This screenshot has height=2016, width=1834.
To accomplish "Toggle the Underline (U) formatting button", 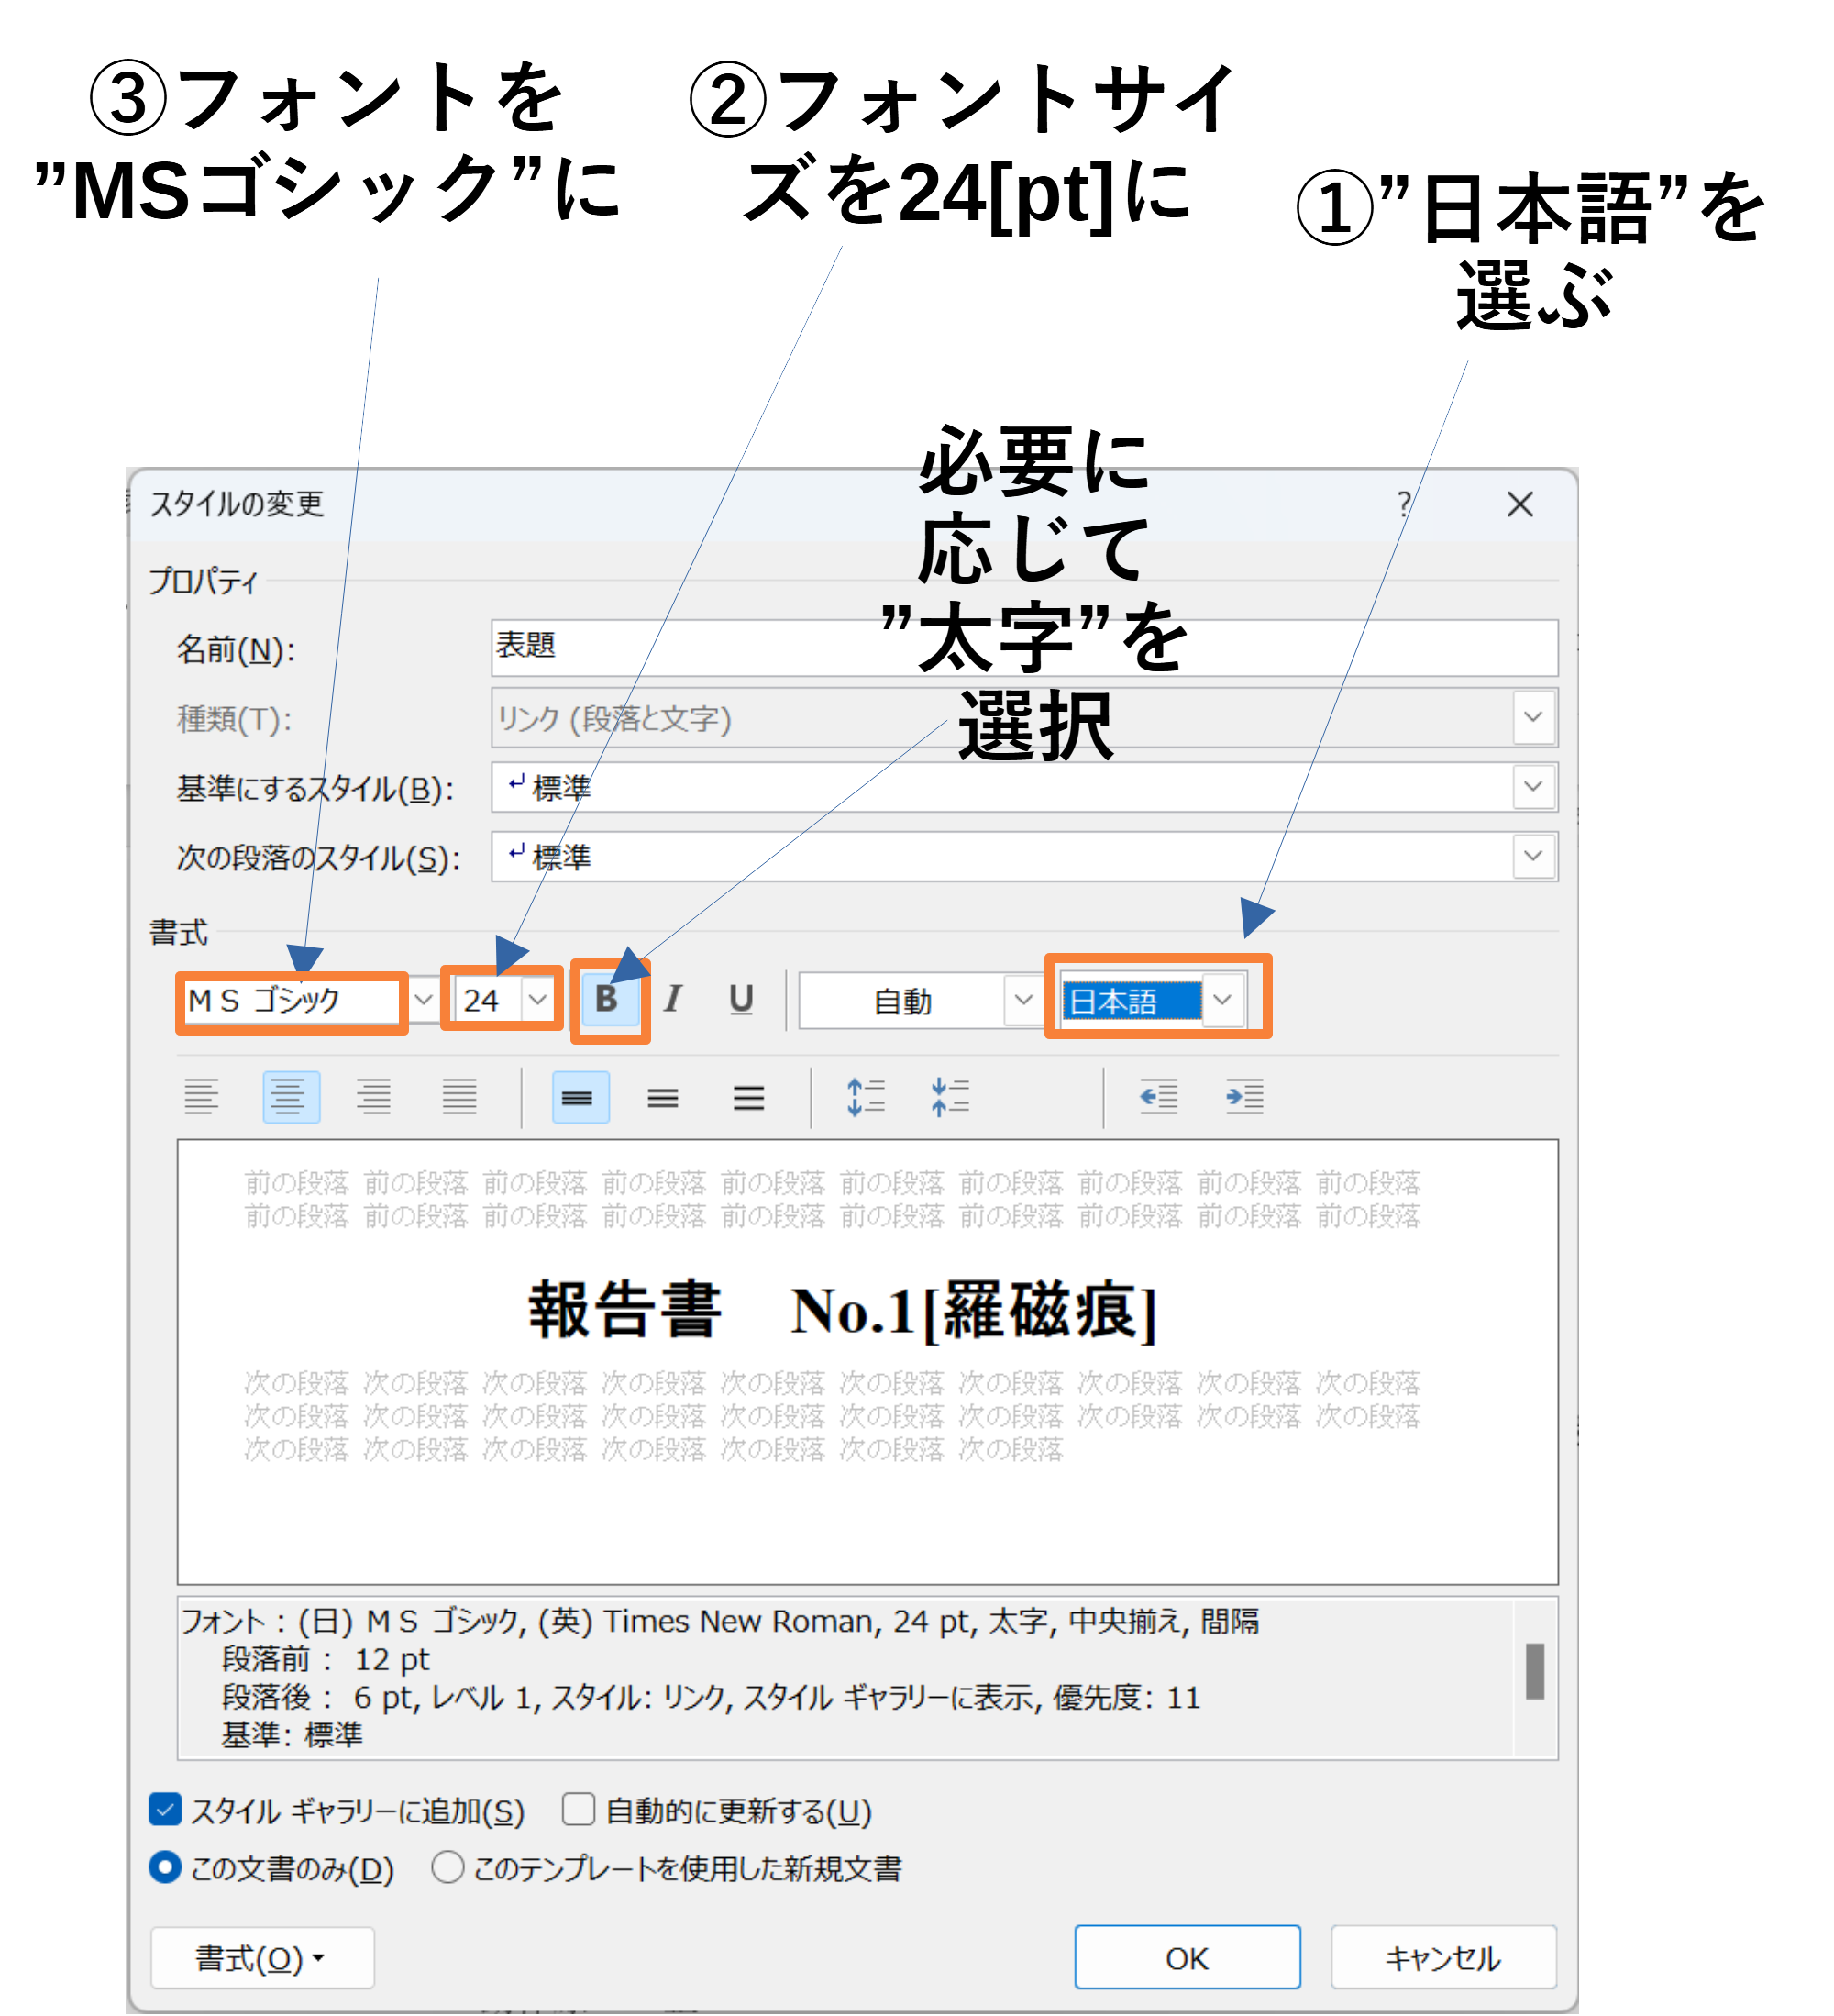I will (742, 1001).
